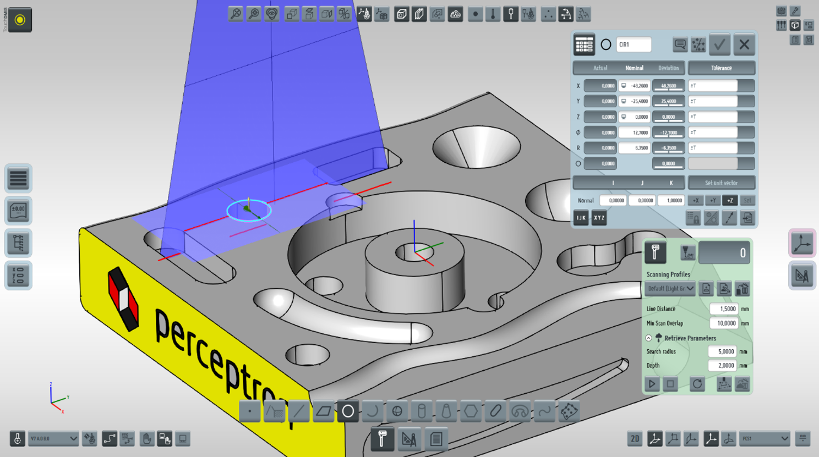This screenshot has width=819, height=457.
Task: Select the free-form Curve feature tool
Action: 544,411
